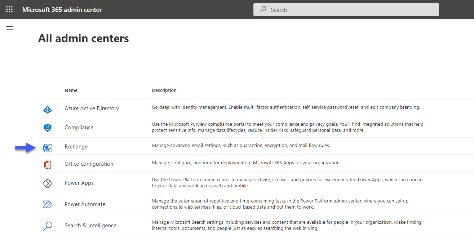Click description about automating repetitive tasks
Image resolution: width=474 pixels, height=236 pixels.
pyautogui.click(x=280, y=204)
